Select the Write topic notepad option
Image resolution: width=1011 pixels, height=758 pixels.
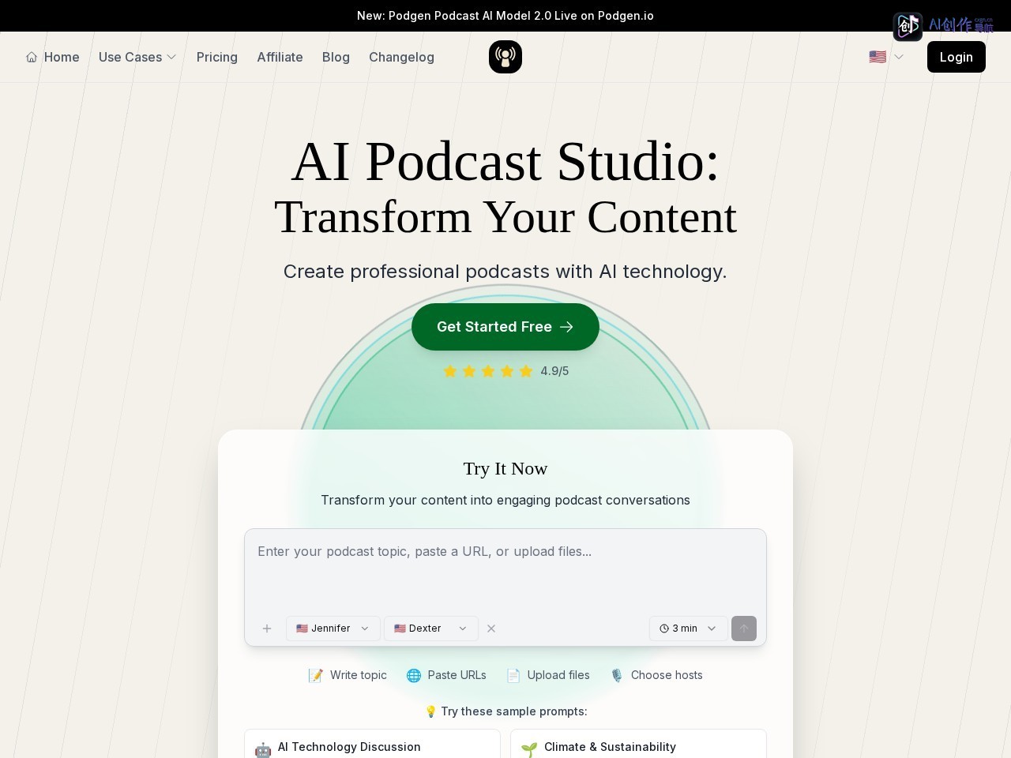348,675
